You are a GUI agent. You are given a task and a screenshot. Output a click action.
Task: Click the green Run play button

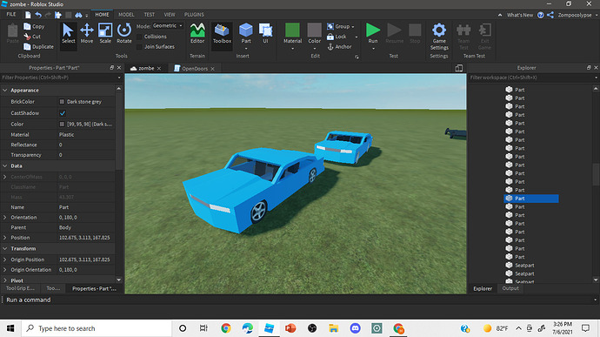click(x=373, y=33)
